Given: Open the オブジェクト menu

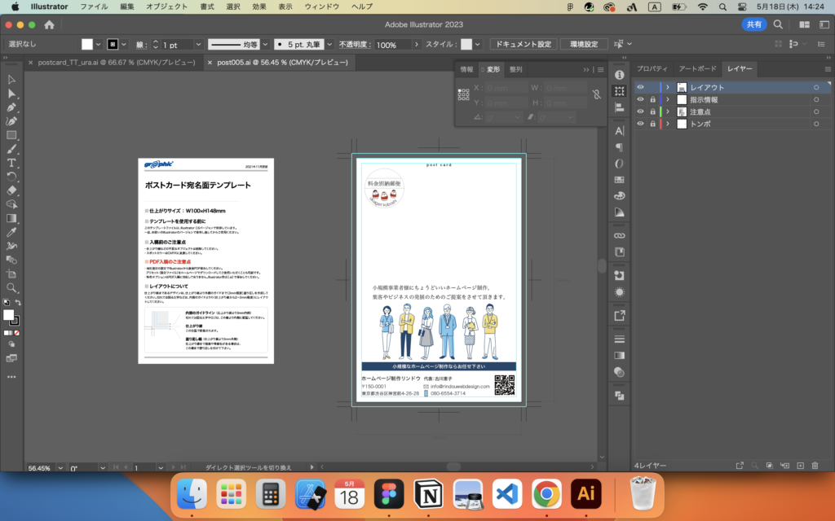Looking at the screenshot, I should [x=166, y=7].
